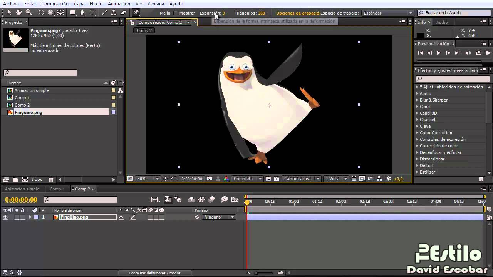Go to the first frame in Previsualización

click(x=420, y=53)
